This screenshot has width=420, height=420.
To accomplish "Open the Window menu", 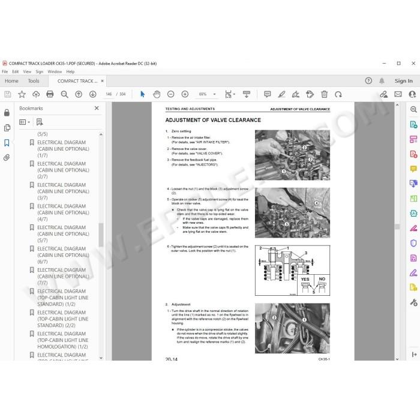I will click(x=55, y=72).
